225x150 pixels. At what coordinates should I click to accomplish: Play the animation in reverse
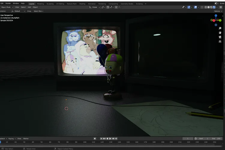(107, 139)
